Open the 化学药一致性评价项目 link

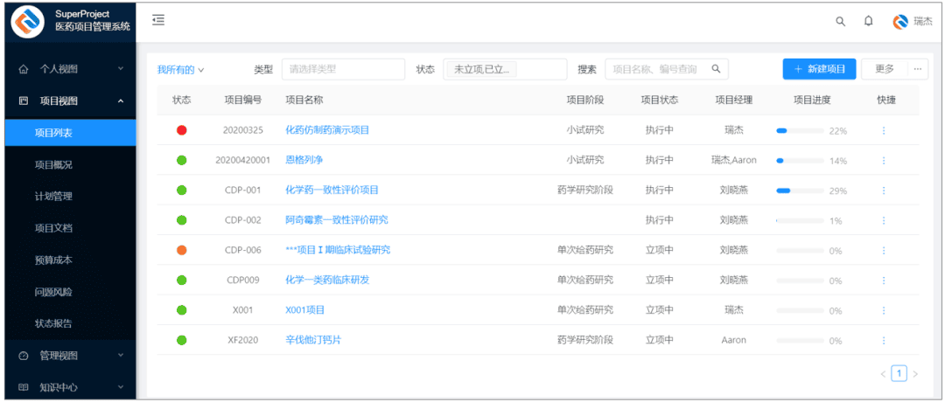[x=332, y=191]
